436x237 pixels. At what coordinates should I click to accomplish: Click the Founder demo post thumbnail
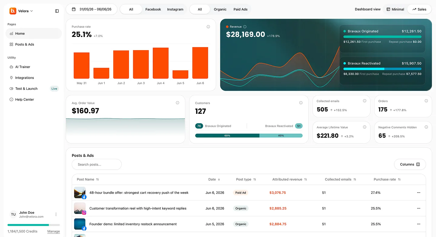point(80,224)
